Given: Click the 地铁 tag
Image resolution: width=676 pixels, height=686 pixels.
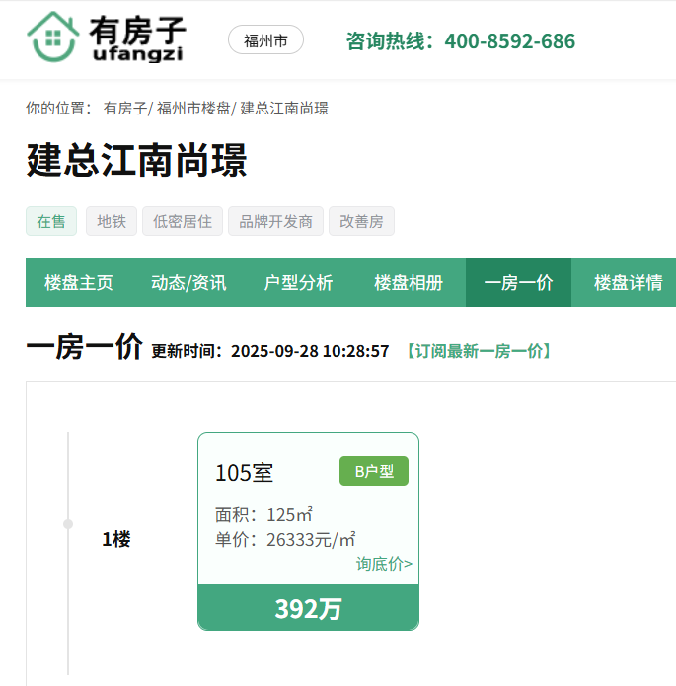Looking at the screenshot, I should [112, 221].
